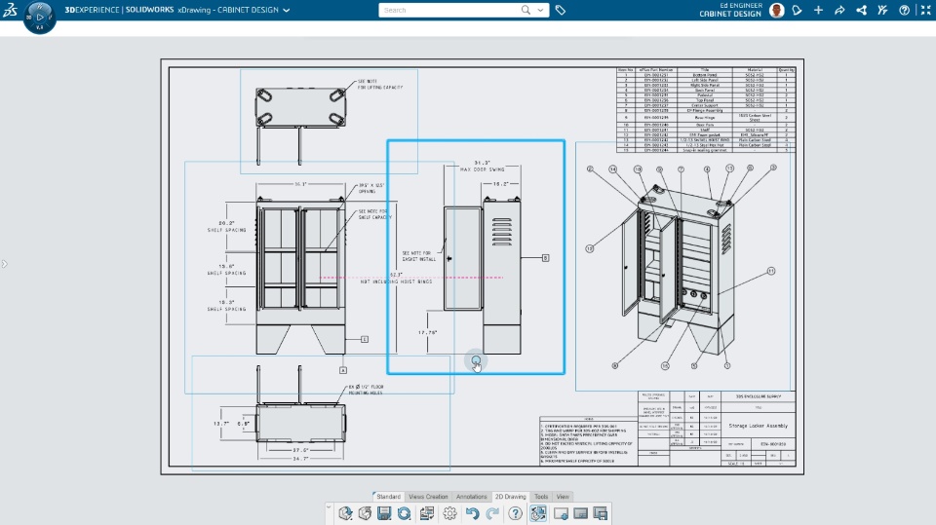This screenshot has height=525, width=936.
Task: Click the Redo arrow in the toolbar
Action: pyautogui.click(x=492, y=513)
